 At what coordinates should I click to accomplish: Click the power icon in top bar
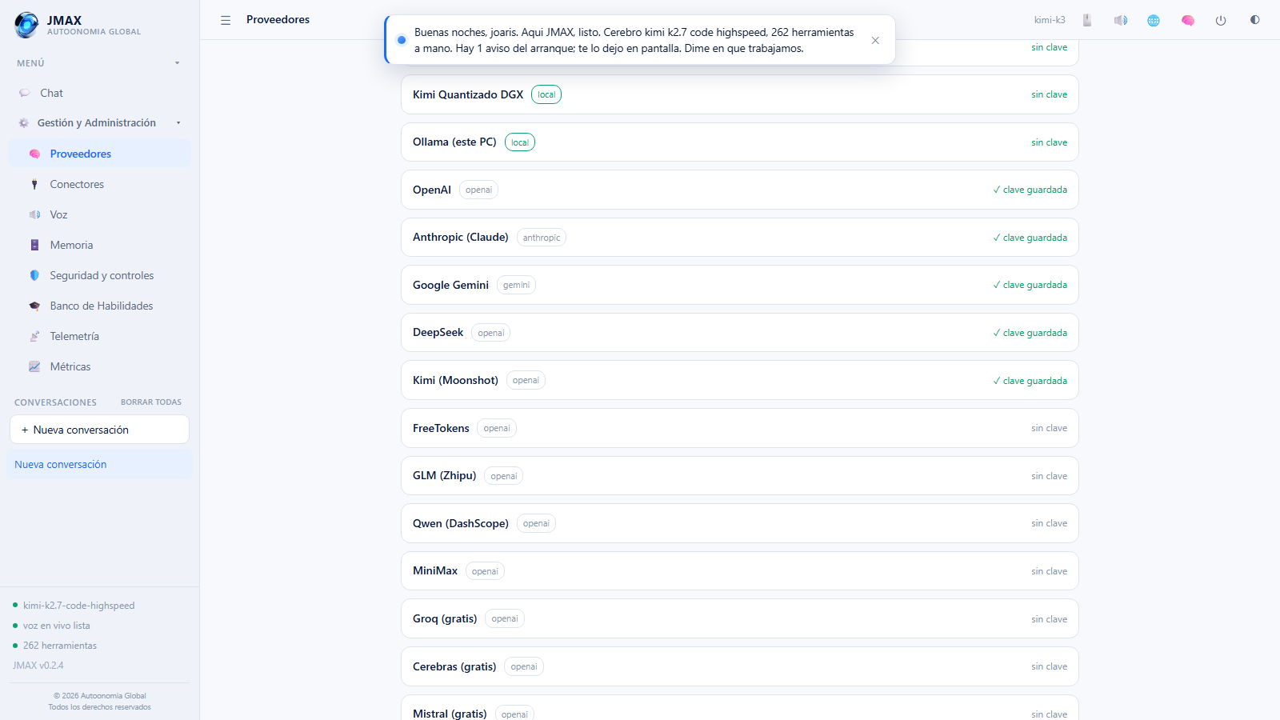pyautogui.click(x=1221, y=20)
